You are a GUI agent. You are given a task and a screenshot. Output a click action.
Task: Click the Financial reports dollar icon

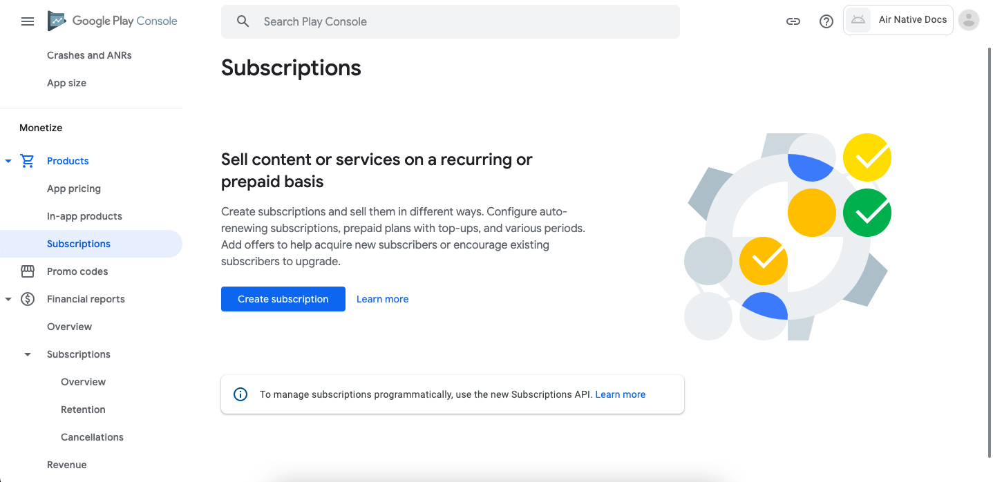coord(28,299)
